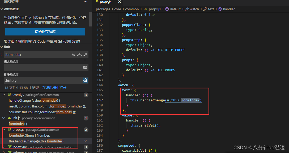Close the props.js editor tab
289x153 pixels.
[x=120, y=2]
